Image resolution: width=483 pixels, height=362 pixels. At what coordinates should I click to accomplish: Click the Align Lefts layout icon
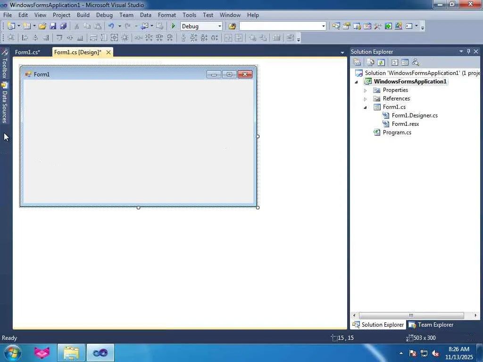[x=25, y=38]
